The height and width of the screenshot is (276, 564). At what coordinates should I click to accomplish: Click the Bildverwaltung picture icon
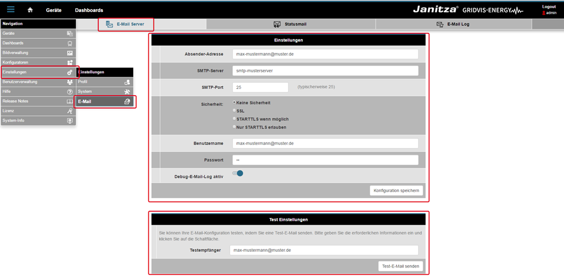[70, 53]
